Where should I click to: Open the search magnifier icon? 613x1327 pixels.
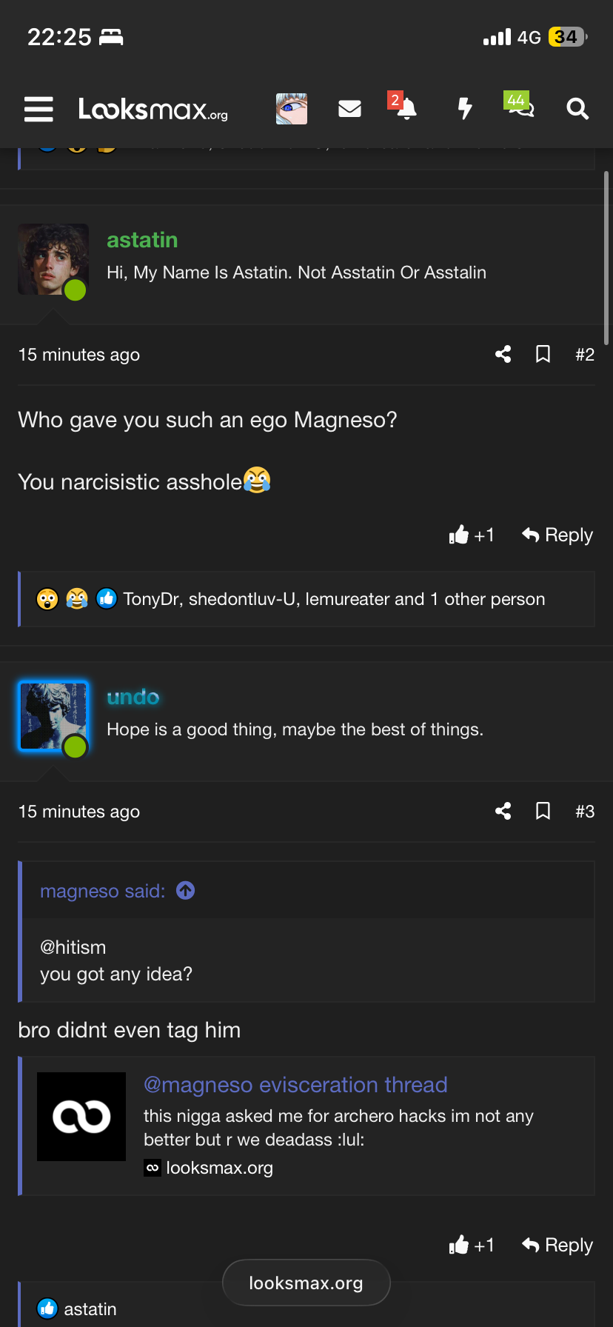[577, 109]
